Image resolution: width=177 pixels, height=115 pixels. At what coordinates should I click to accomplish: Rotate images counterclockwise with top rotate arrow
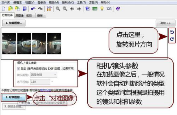click(x=172, y=32)
